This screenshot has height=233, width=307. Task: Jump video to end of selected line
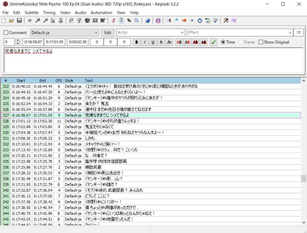61,20
